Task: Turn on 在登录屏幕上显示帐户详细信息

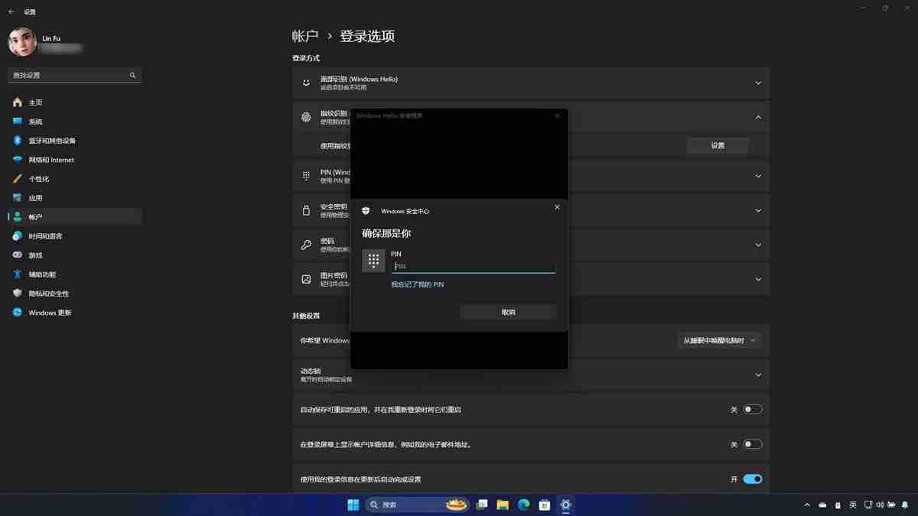Action: (x=752, y=443)
